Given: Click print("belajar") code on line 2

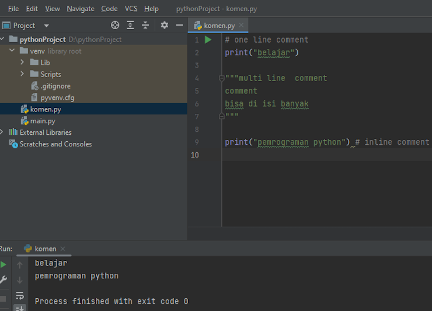Looking at the screenshot, I should [x=262, y=53].
